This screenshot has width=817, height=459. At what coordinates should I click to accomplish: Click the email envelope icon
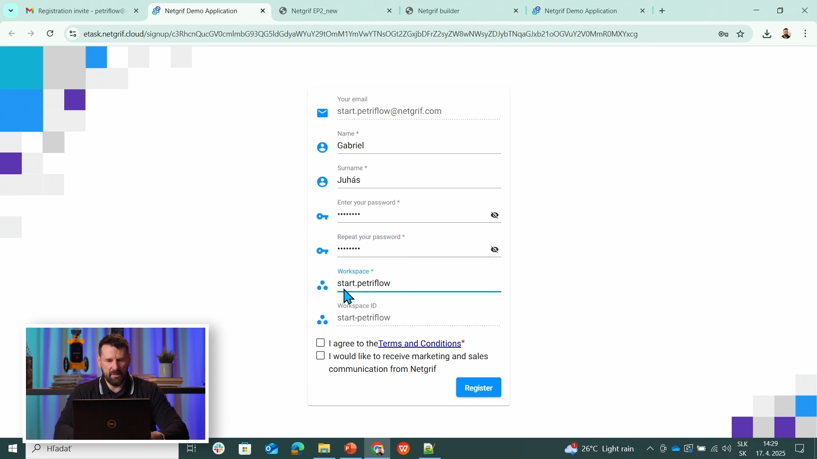tap(322, 113)
